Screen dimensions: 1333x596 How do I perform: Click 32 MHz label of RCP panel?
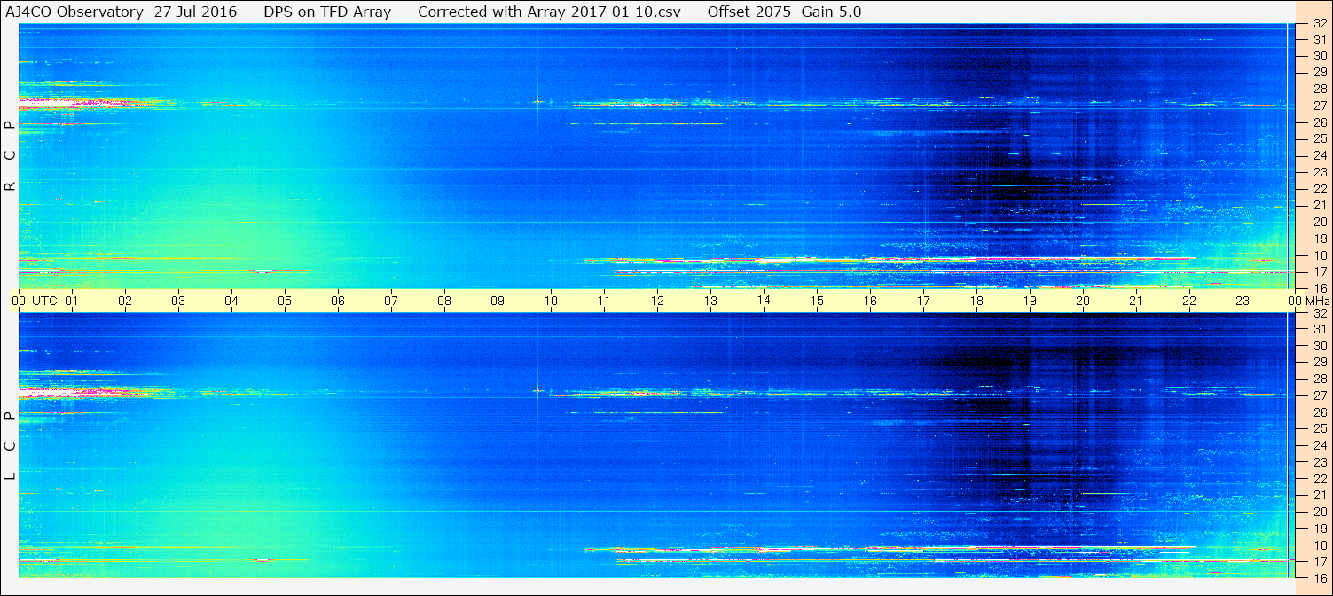(1319, 24)
